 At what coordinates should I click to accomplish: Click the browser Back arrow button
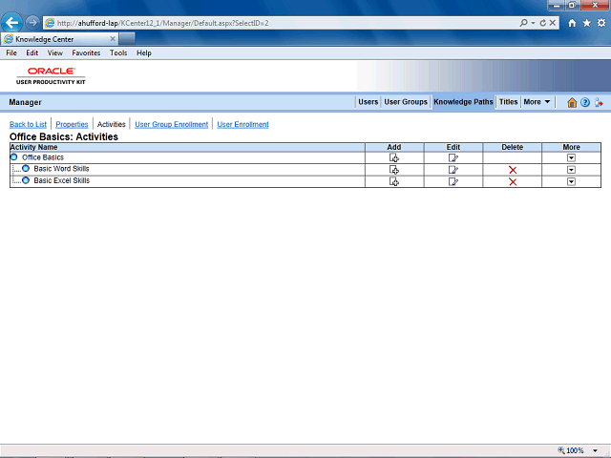11,23
